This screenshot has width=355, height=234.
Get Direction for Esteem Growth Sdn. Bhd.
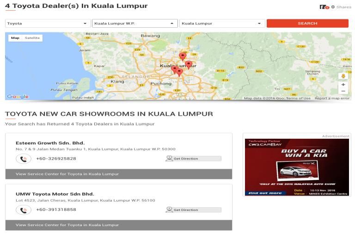click(193, 159)
